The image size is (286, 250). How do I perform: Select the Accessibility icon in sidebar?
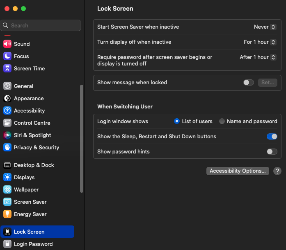(7, 110)
